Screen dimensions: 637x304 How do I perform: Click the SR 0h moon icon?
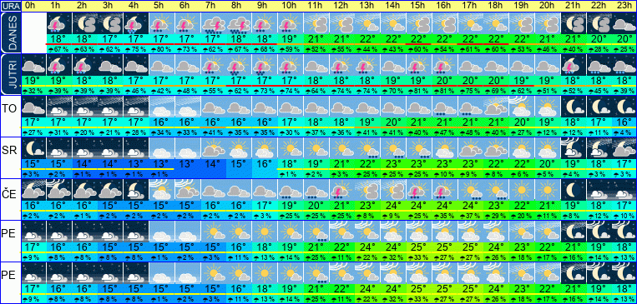coord(33,148)
